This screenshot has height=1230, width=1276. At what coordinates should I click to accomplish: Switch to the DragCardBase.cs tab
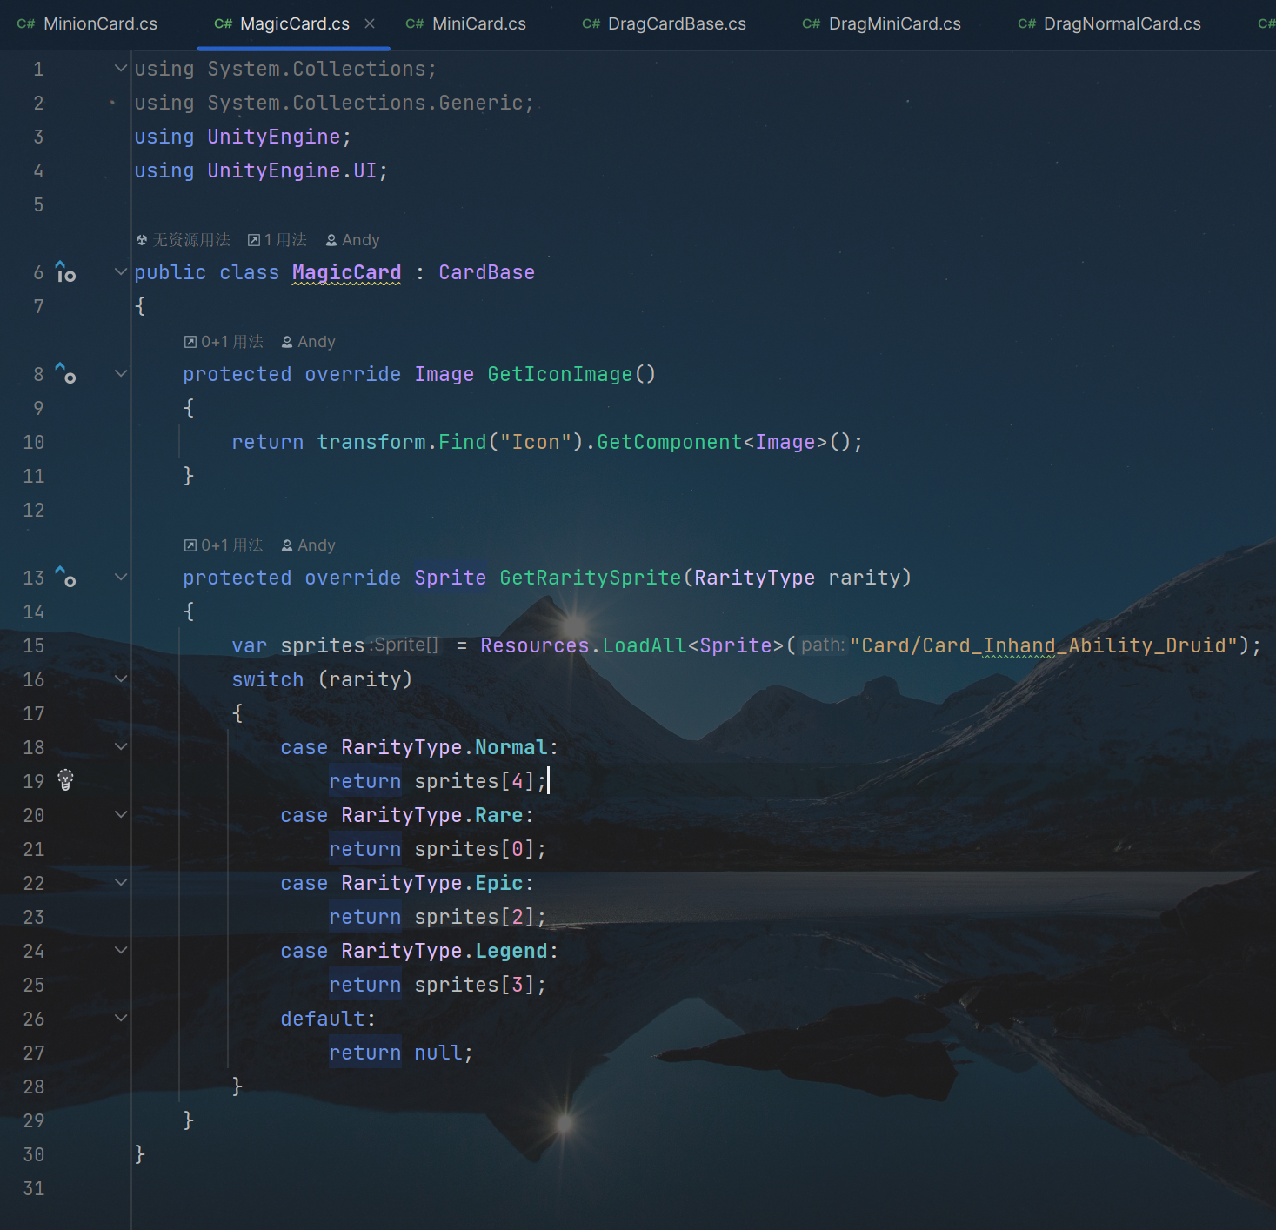[665, 24]
